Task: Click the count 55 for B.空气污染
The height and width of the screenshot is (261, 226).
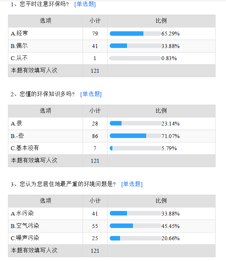Action: coord(95,226)
